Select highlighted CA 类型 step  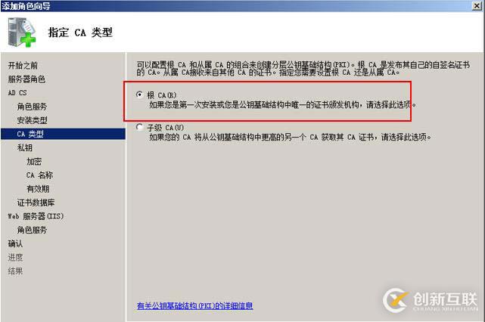[63, 134]
